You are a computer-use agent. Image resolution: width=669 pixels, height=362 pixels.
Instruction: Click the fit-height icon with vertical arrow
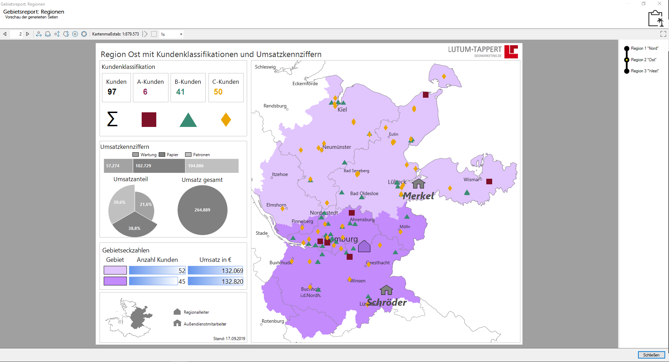click(x=57, y=34)
